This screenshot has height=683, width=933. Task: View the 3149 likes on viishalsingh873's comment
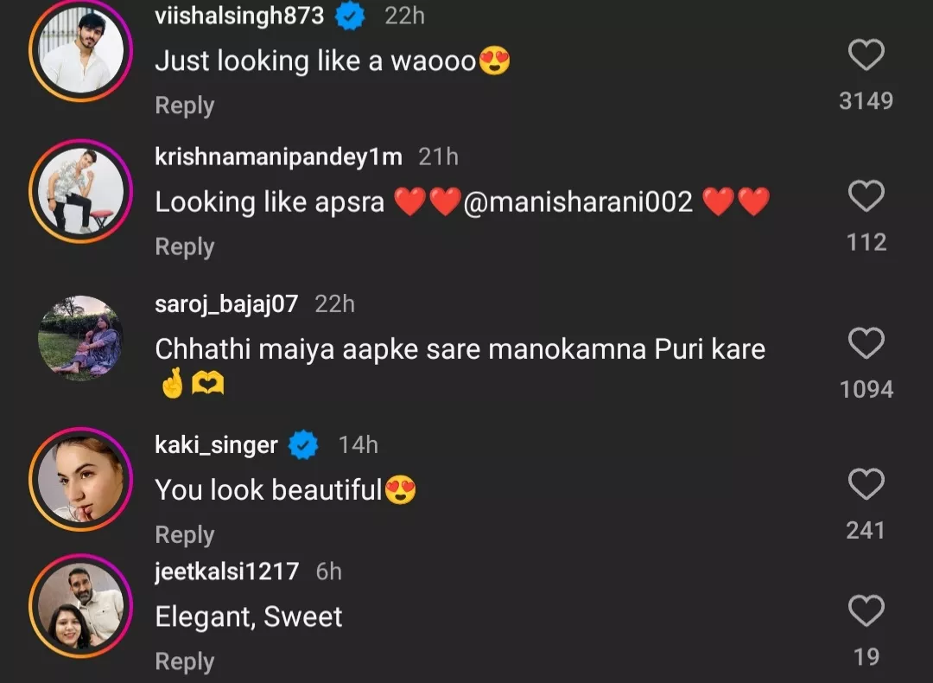[x=866, y=101]
